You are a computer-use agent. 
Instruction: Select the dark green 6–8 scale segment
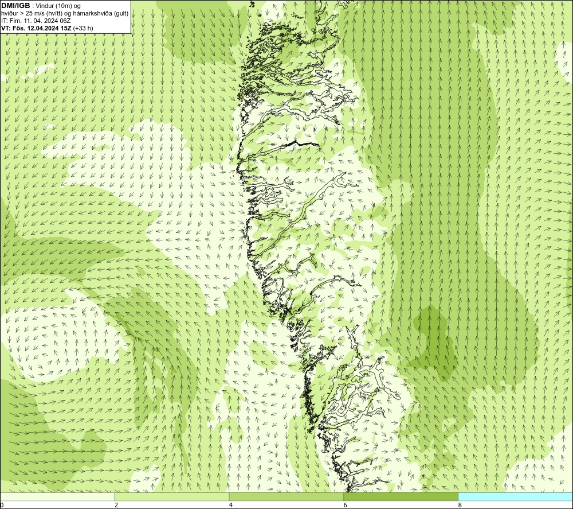pos(401,496)
